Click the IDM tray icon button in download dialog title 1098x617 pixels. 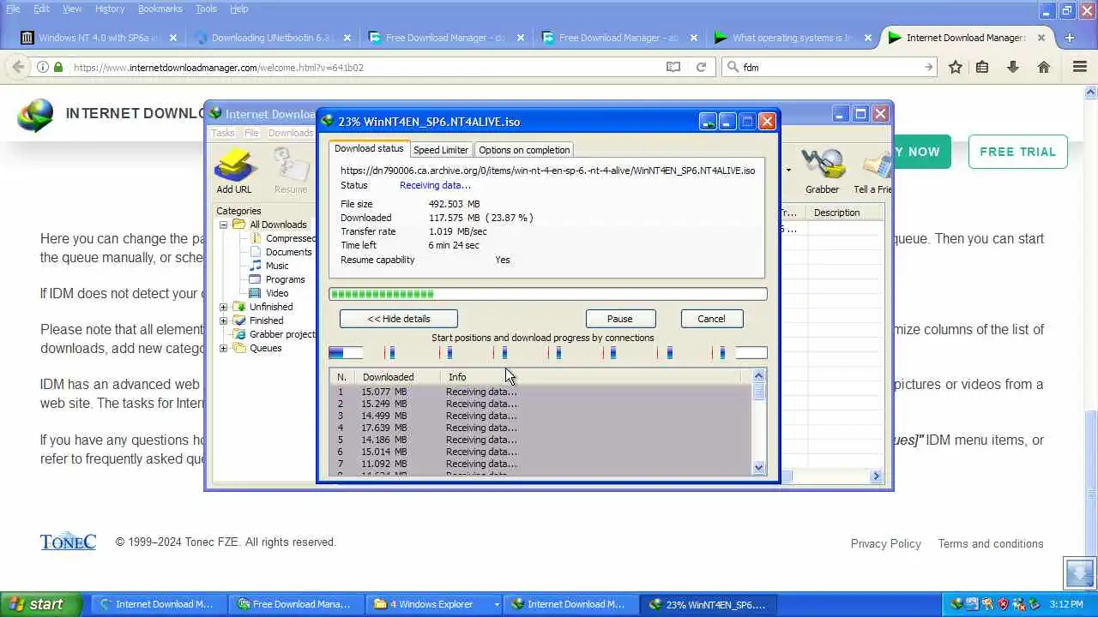tap(708, 122)
